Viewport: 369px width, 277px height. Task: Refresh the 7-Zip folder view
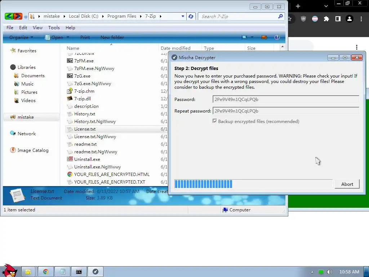pos(191,16)
